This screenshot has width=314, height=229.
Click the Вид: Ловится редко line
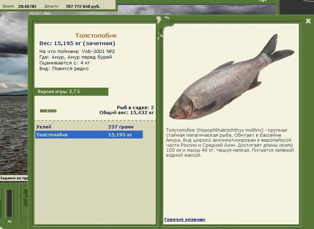(x=64, y=69)
